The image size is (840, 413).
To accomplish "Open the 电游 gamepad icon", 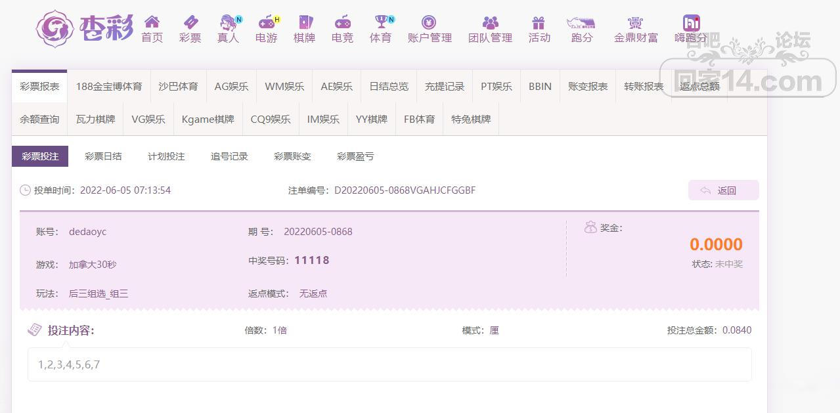I will click(266, 22).
